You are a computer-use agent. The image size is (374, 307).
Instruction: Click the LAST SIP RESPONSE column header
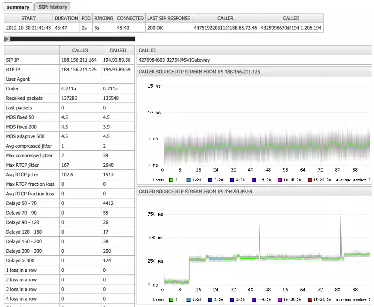pos(169,18)
